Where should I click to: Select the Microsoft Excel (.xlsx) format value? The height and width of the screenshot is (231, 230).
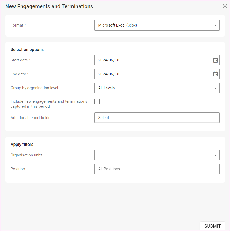click(x=118, y=25)
